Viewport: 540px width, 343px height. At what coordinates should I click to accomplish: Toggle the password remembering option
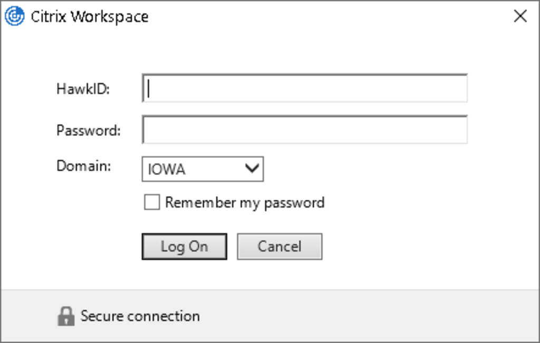[152, 202]
